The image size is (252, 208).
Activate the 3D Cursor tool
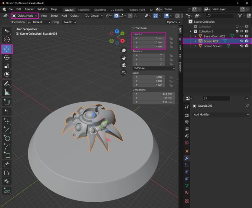tap(7, 39)
